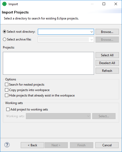
Task: Click the green Import window icon
Action: pyautogui.click(x=4, y=4)
